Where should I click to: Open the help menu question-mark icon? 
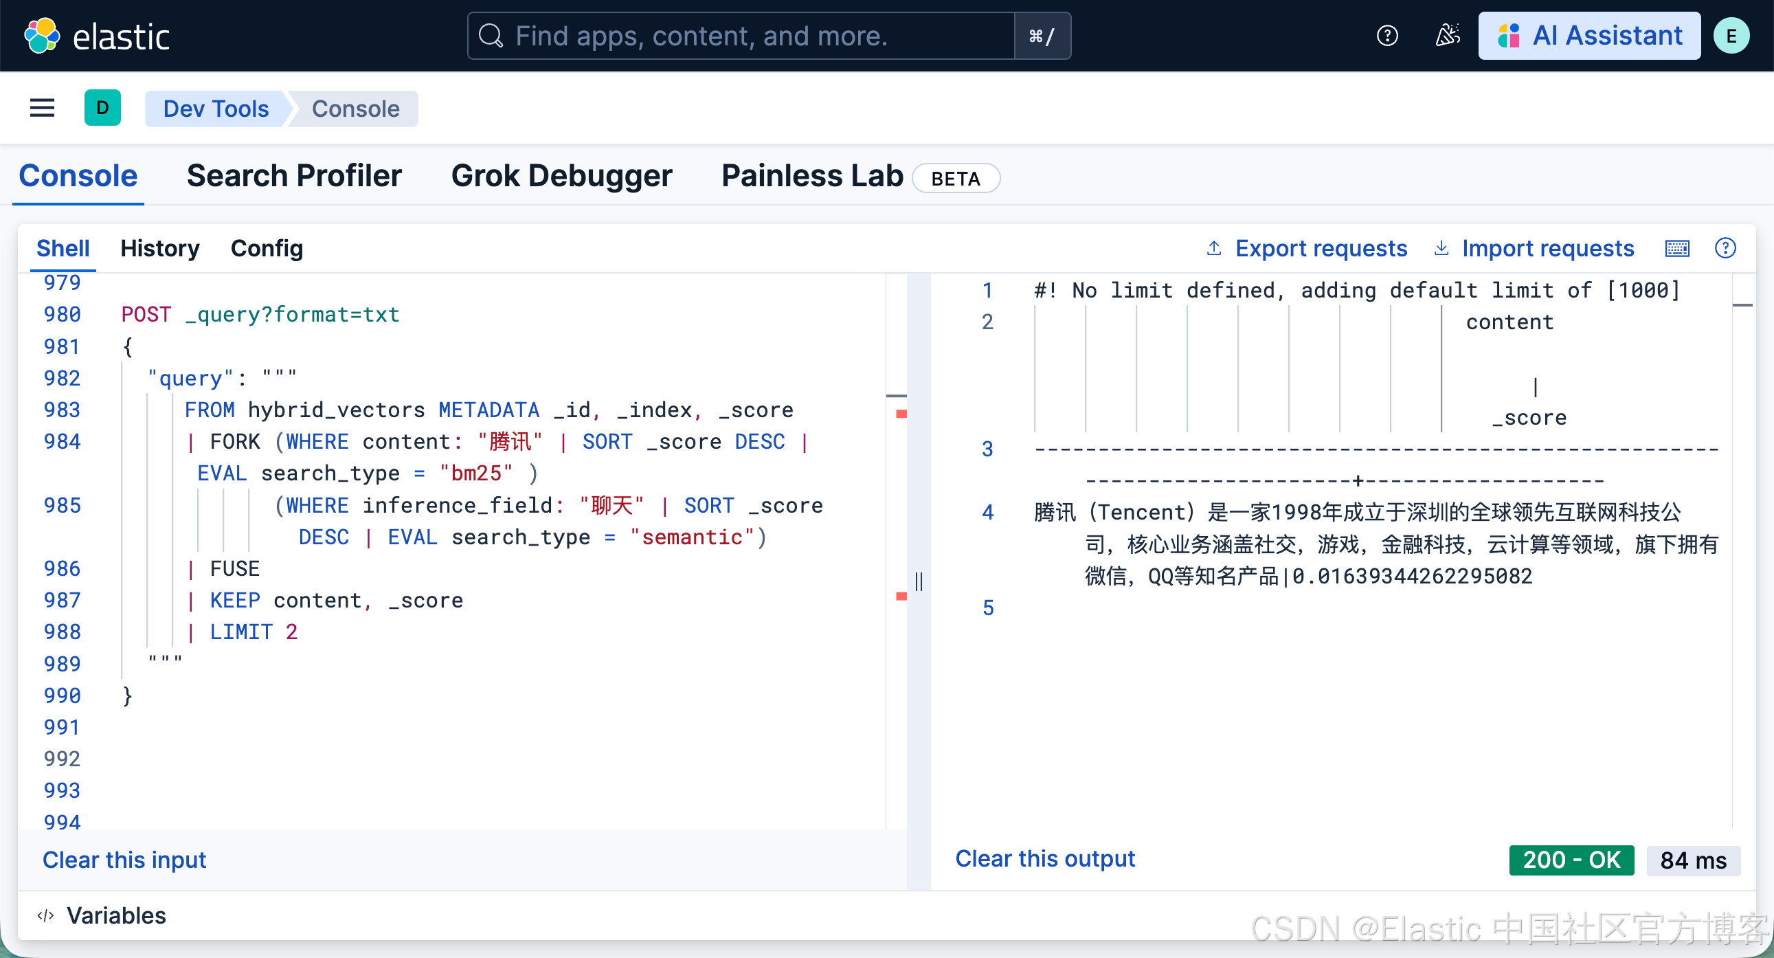click(1387, 36)
